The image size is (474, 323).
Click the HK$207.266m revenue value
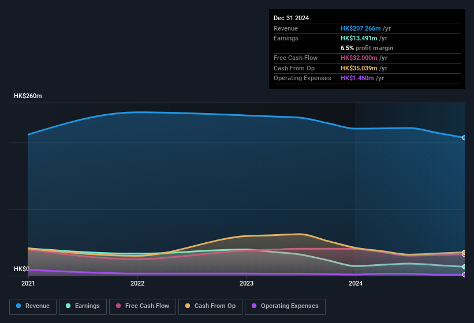click(x=360, y=28)
